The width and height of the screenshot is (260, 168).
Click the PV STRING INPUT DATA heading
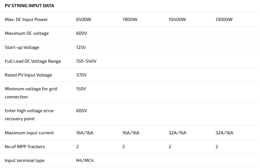pos(29,6)
